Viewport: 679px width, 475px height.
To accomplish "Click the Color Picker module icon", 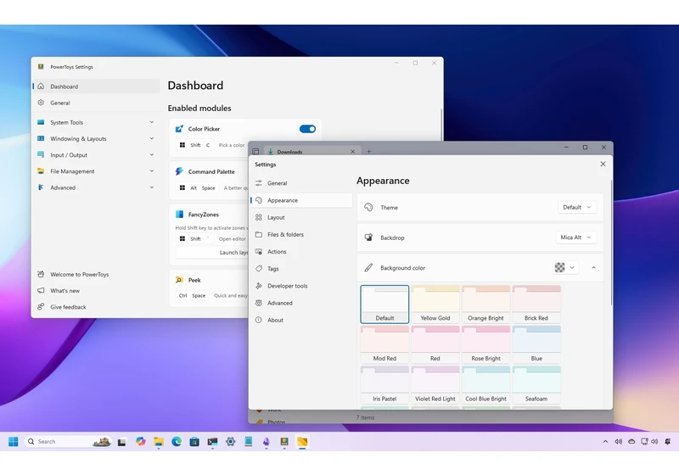I will [179, 129].
